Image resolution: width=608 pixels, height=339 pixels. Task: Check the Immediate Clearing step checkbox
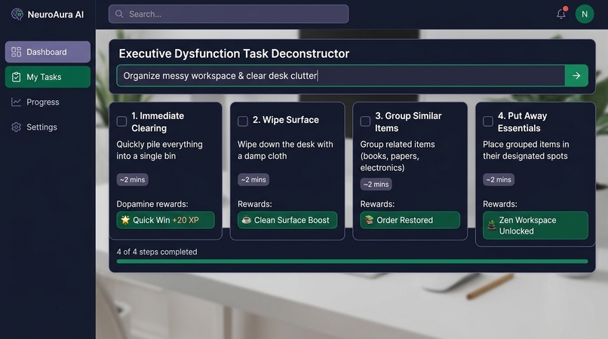coord(121,121)
